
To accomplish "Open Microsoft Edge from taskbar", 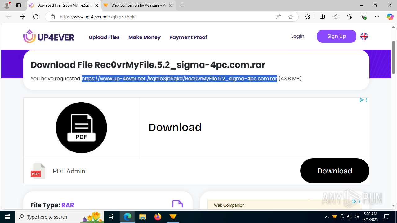I will [x=127, y=217].
